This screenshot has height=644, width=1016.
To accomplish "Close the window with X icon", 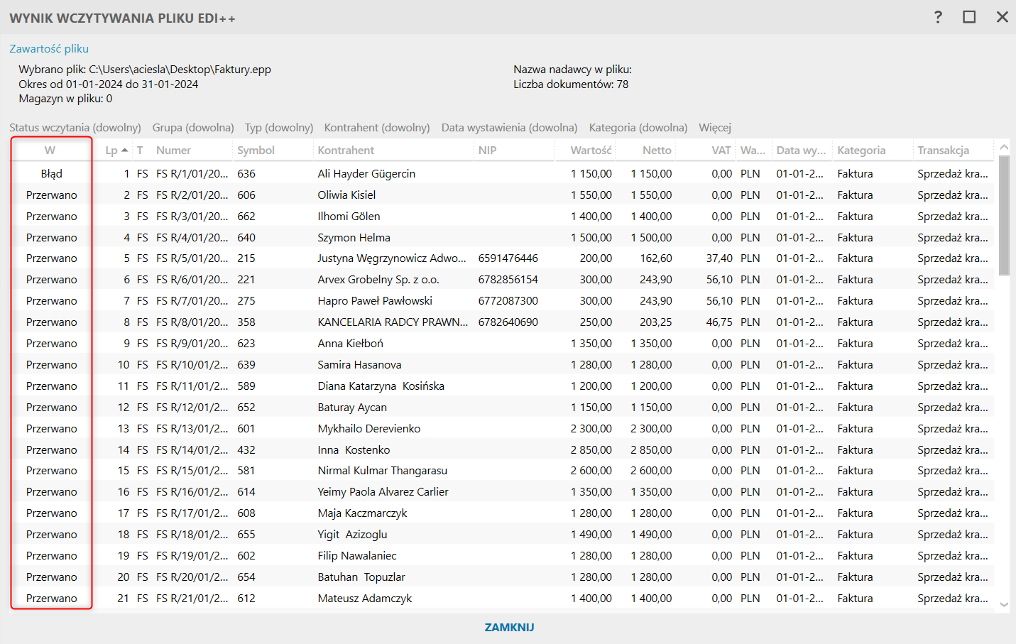I will click(1002, 17).
